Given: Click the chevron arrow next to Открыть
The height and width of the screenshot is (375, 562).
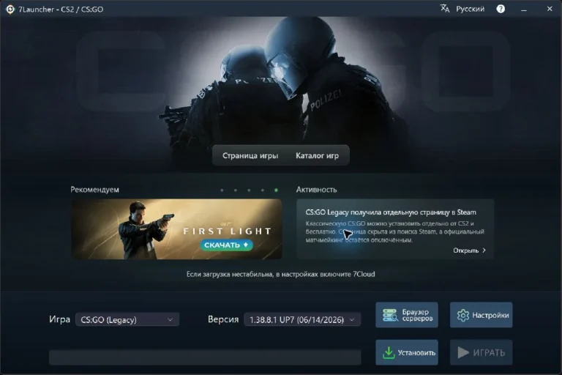Looking at the screenshot, I should [484, 250].
